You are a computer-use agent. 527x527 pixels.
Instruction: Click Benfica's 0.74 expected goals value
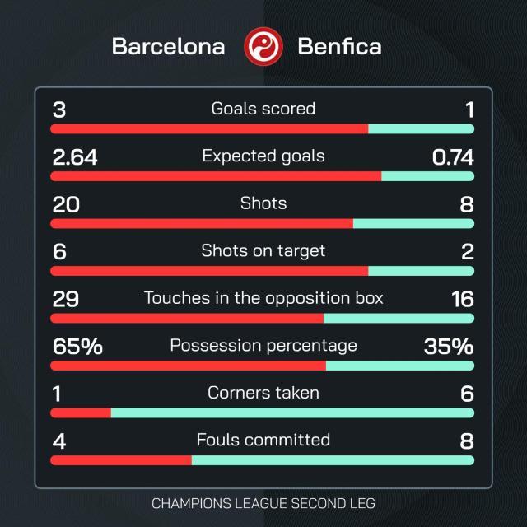pyautogui.click(x=453, y=156)
